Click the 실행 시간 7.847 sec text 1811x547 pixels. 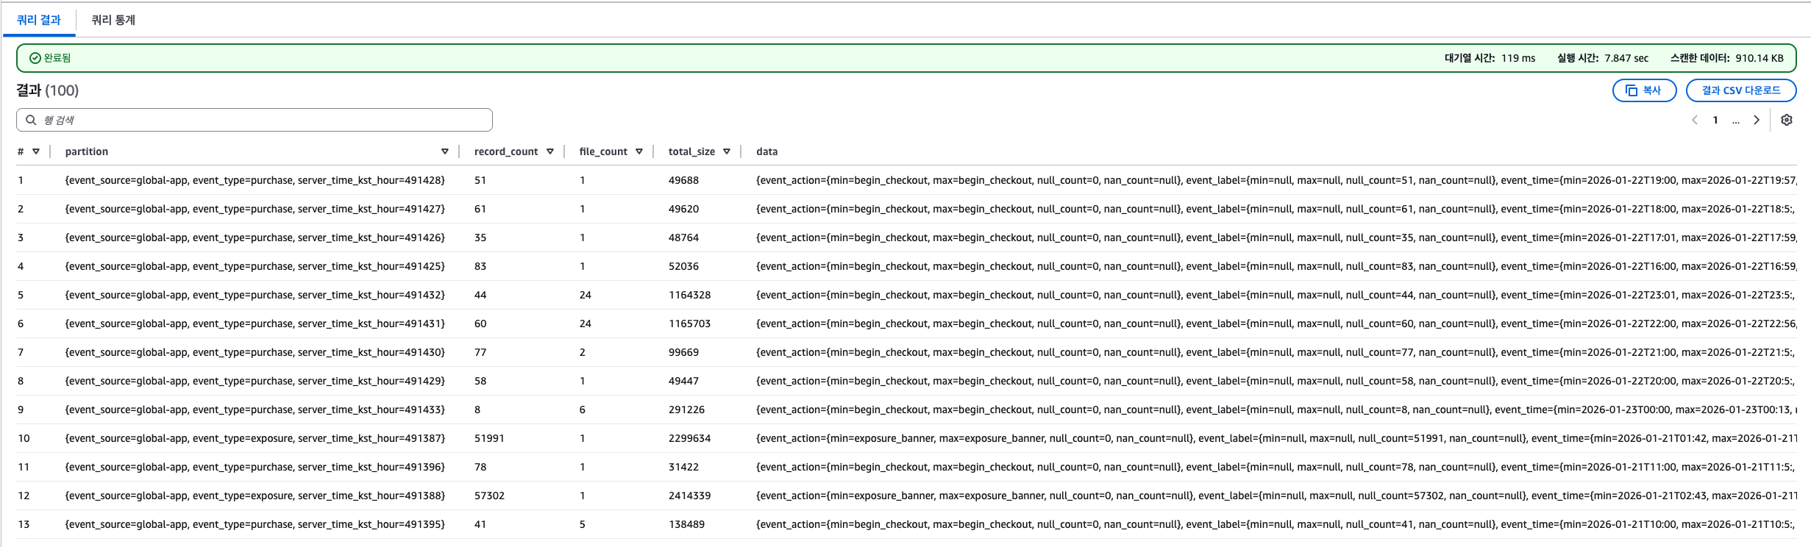coord(1603,58)
